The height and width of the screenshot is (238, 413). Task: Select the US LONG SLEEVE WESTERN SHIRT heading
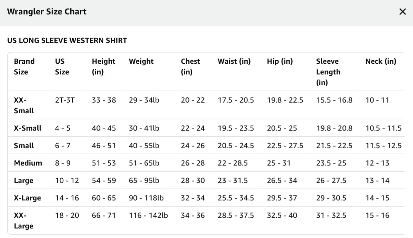click(x=67, y=40)
